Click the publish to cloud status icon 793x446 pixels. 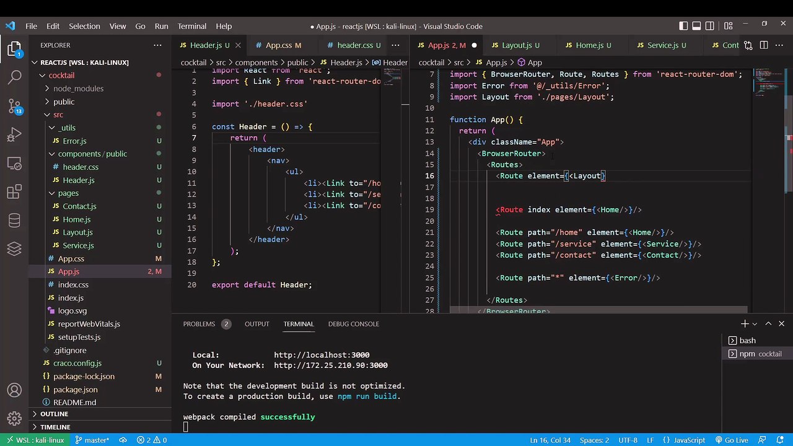(x=123, y=440)
